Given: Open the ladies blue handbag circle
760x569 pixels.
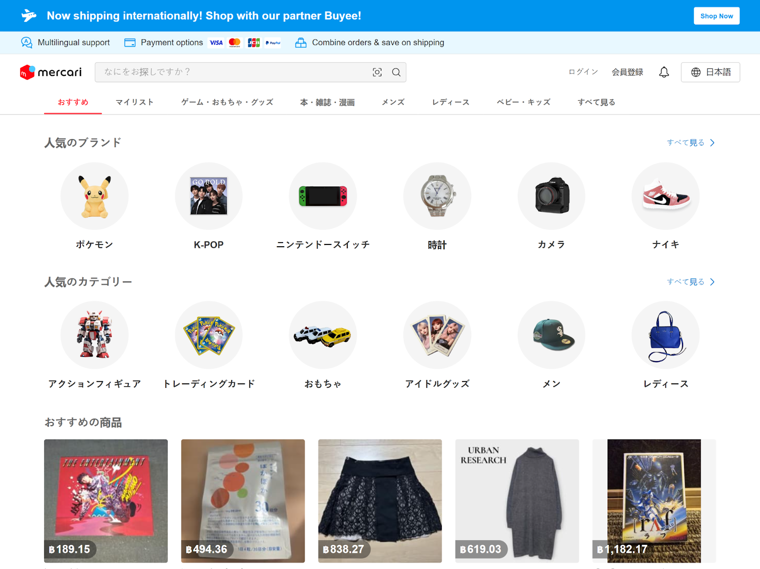Looking at the screenshot, I should (665, 335).
